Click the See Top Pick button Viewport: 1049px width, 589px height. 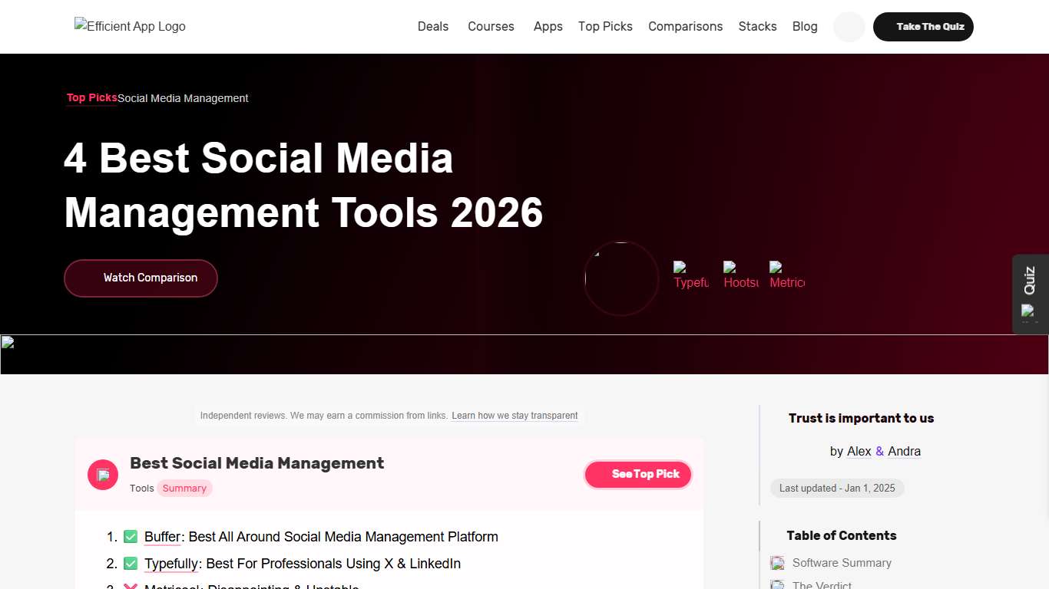[637, 474]
